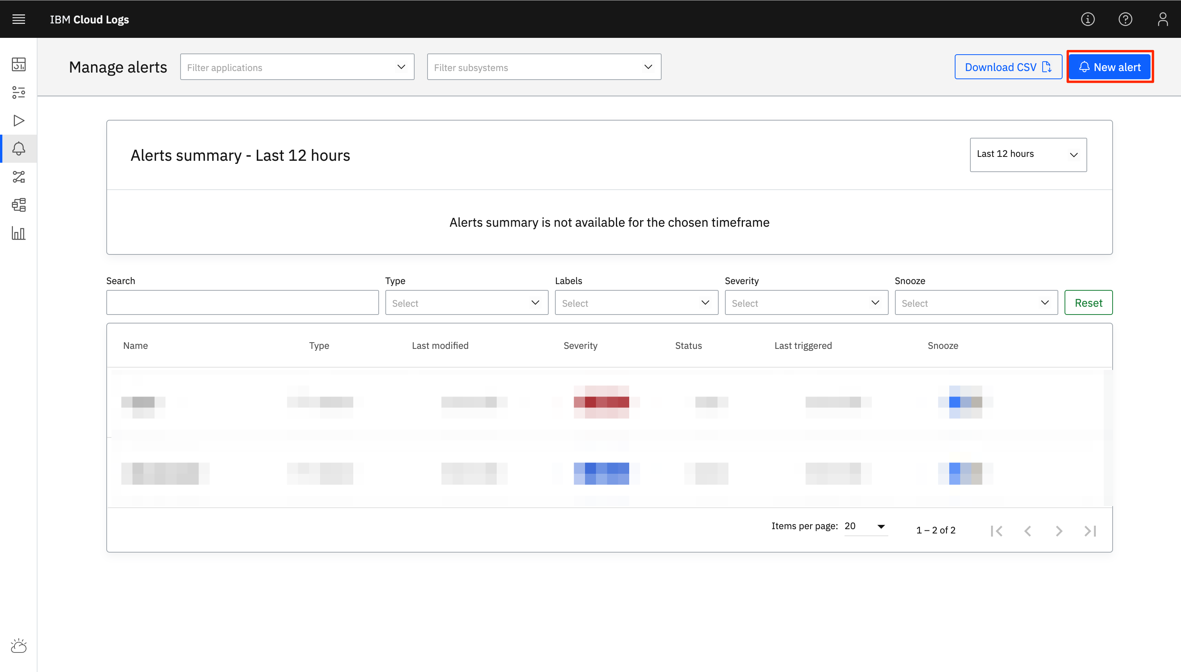Open the hamburger navigation menu
This screenshot has width=1181, height=672.
[18, 19]
